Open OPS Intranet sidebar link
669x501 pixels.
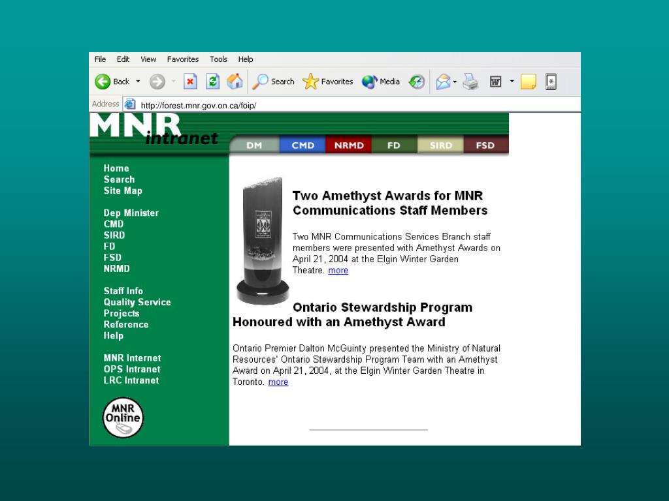tap(132, 369)
